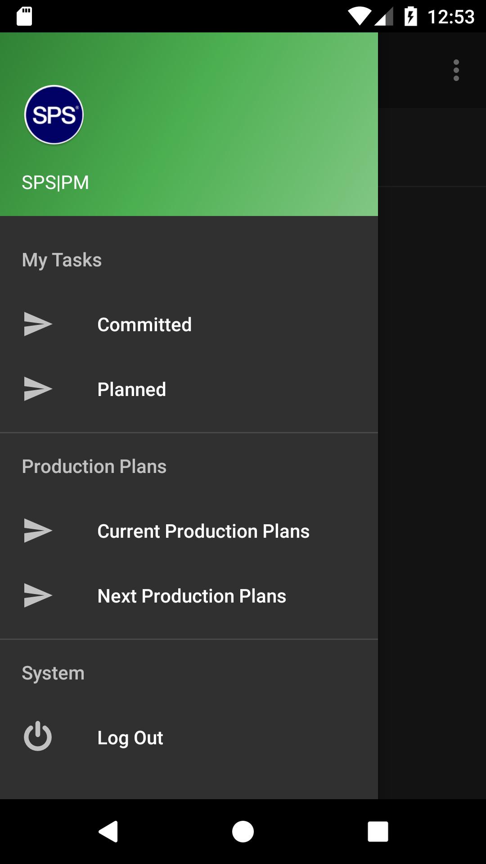This screenshot has height=864, width=486.
Task: Tap the Android home button
Action: pyautogui.click(x=243, y=831)
